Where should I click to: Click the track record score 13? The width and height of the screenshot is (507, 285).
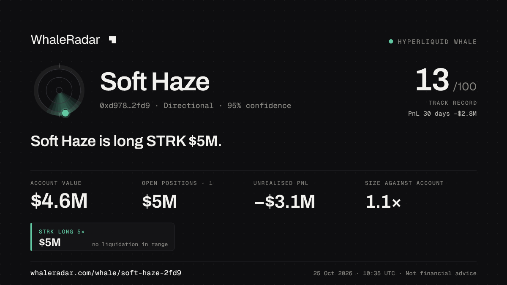432,80
